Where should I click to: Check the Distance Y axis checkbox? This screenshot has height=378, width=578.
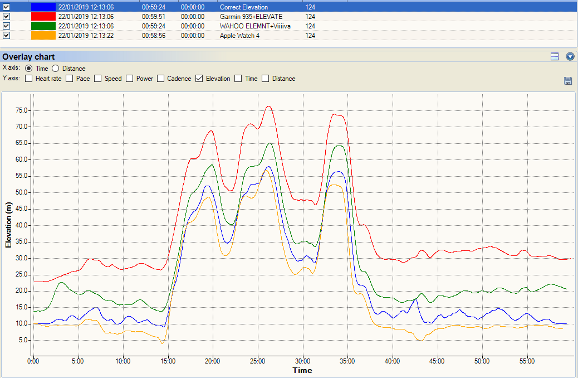[266, 79]
